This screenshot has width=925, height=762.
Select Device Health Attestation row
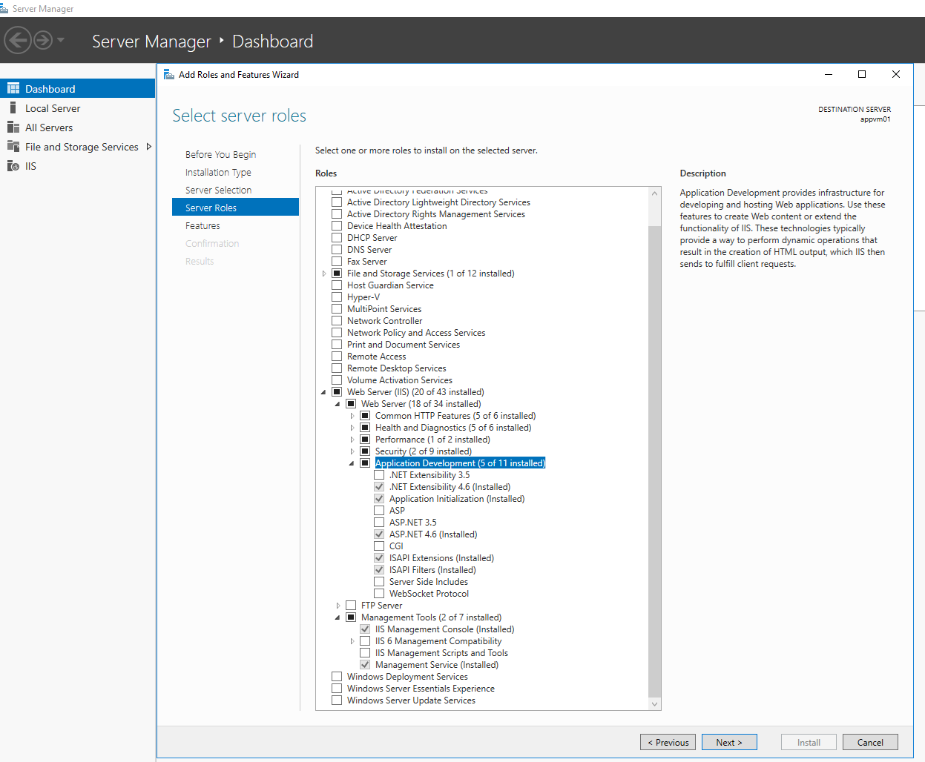click(x=397, y=225)
